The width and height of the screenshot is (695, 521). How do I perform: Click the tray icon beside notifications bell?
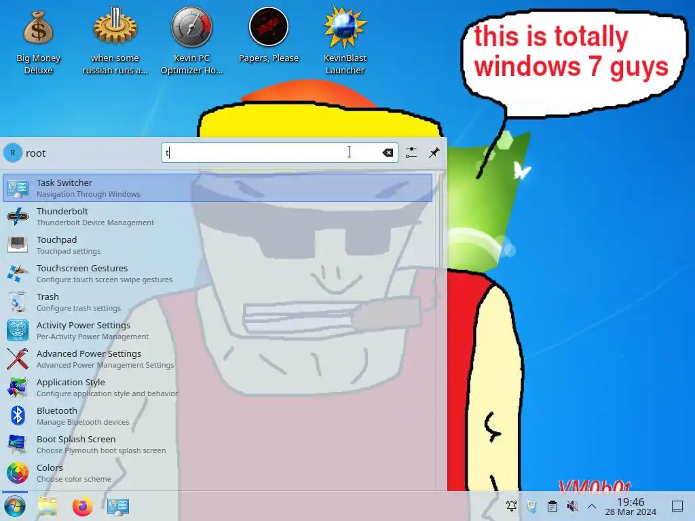pyautogui.click(x=532, y=506)
